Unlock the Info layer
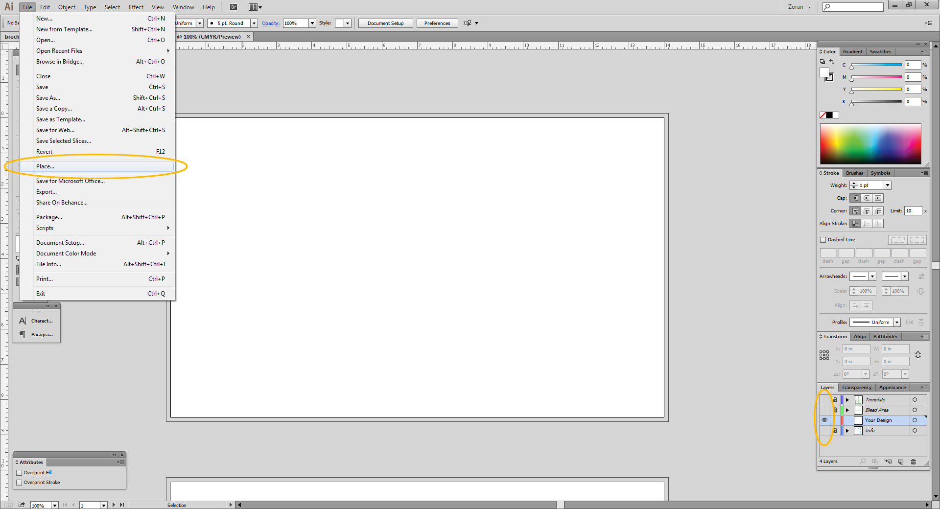The width and height of the screenshot is (940, 509). 835,431
